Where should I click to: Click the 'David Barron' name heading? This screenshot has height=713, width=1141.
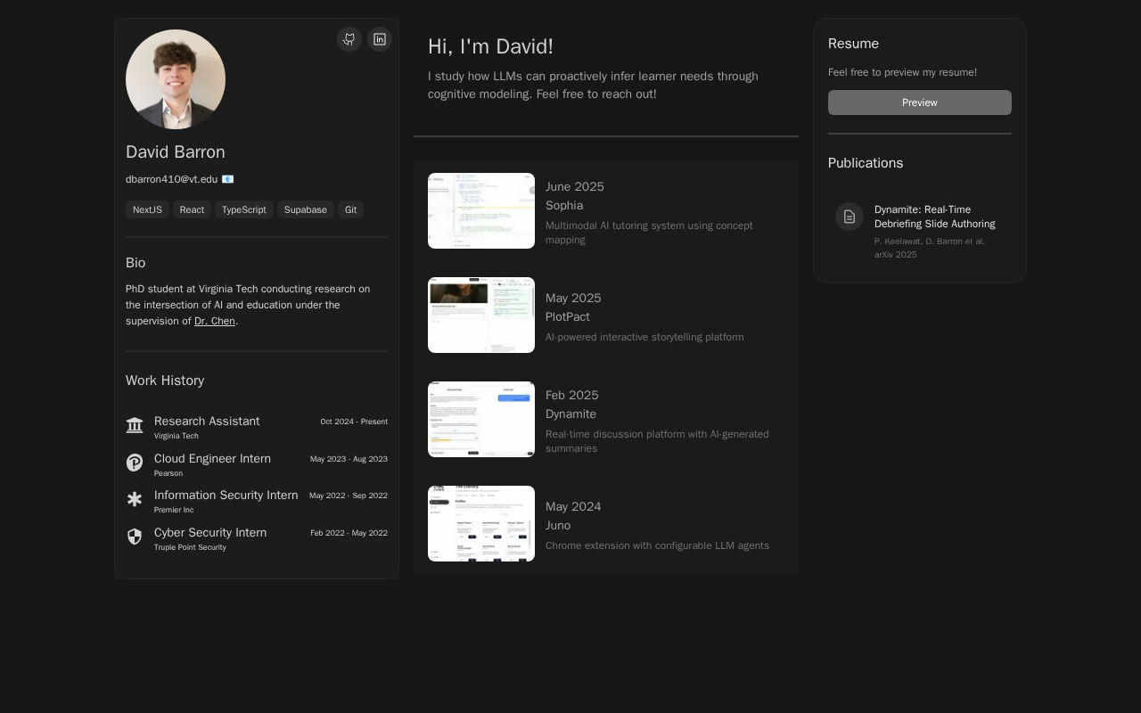point(176,152)
